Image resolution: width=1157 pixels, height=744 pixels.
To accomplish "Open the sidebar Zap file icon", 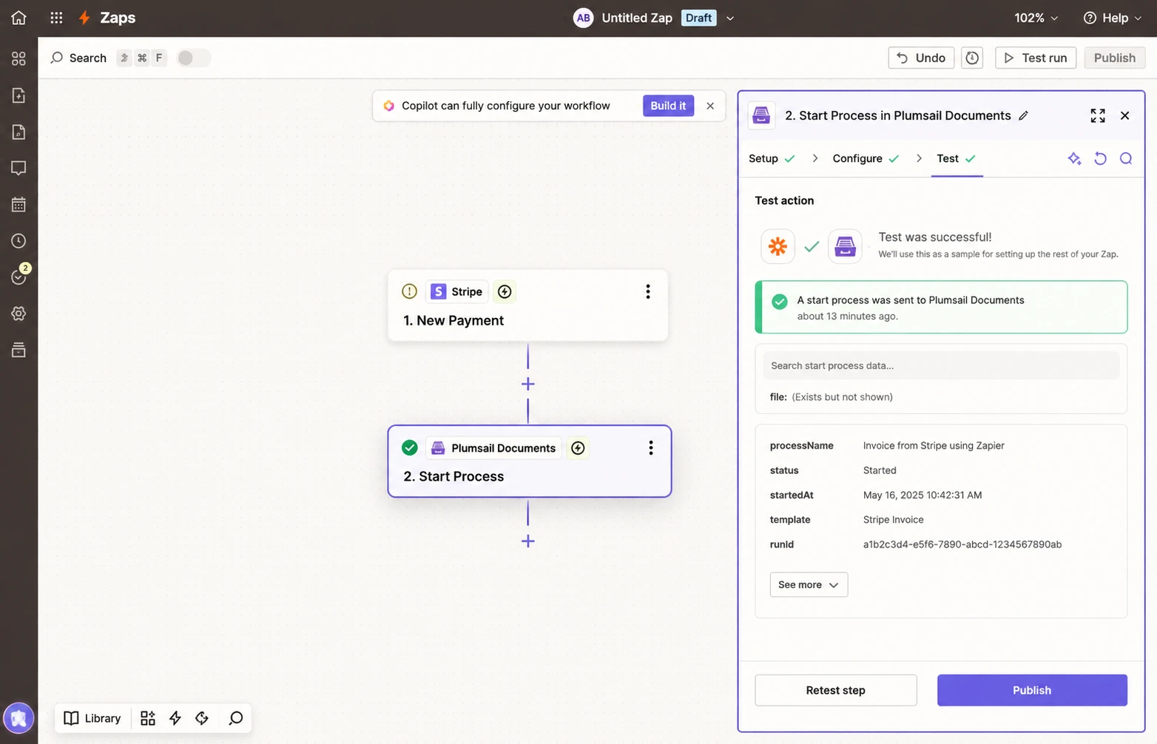I will pos(18,95).
